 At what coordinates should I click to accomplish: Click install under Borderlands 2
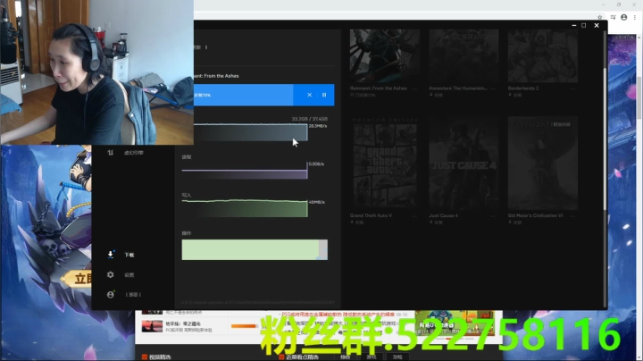[514, 95]
